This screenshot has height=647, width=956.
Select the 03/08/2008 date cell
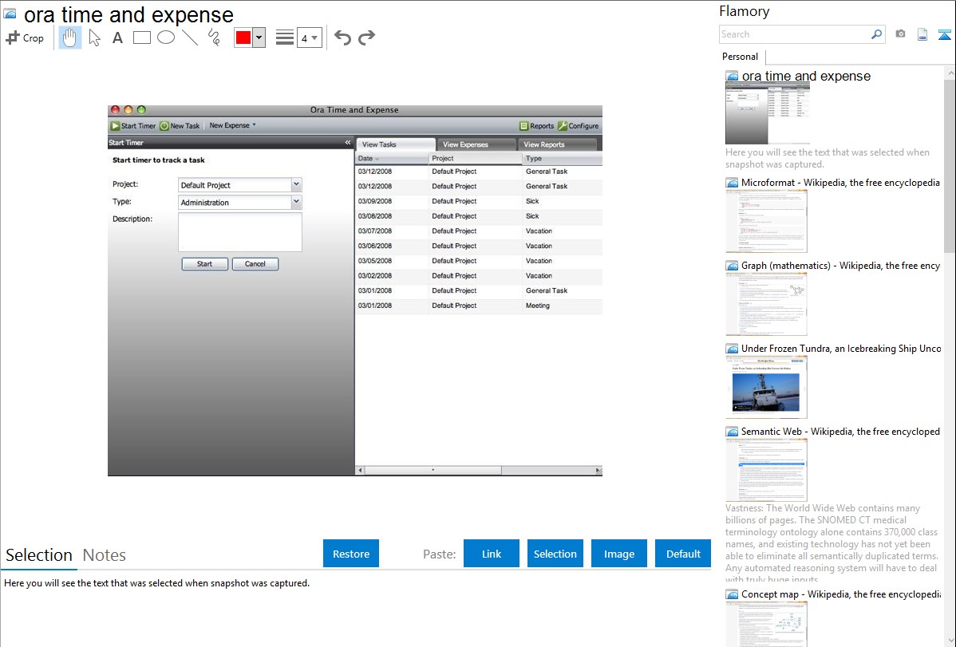(375, 216)
